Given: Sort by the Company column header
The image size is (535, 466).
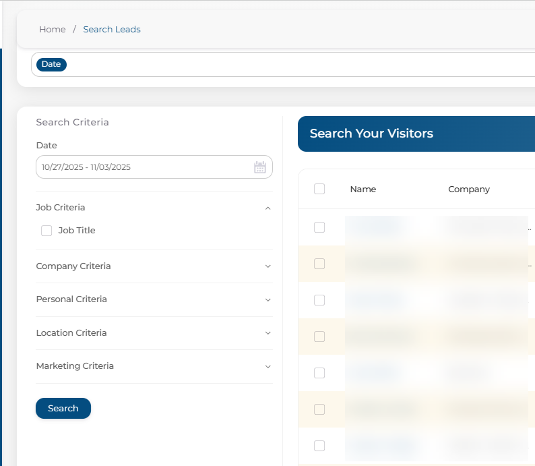Looking at the screenshot, I should click(469, 190).
